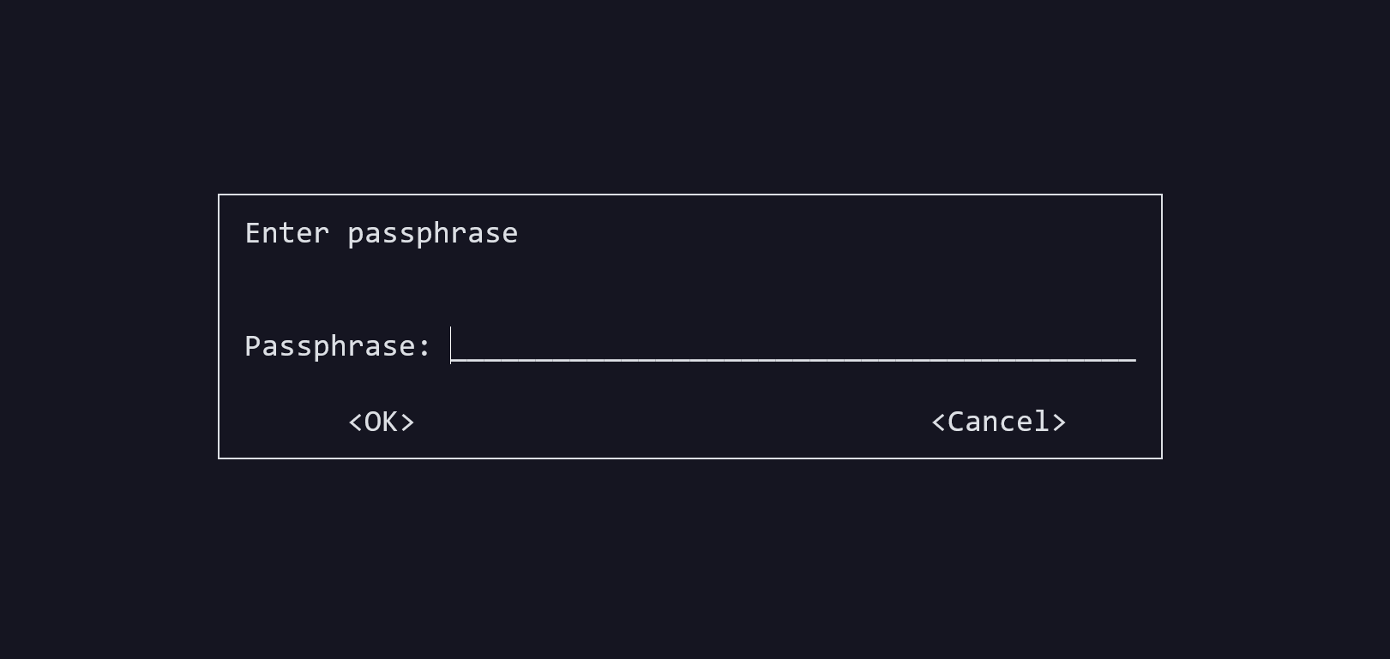
Task: Click the right border line of the dialog
Action: pyautogui.click(x=1162, y=327)
